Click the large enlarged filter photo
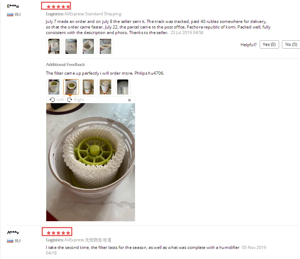Image resolution: width=300 pixels, height=259 pixels. 90,162
